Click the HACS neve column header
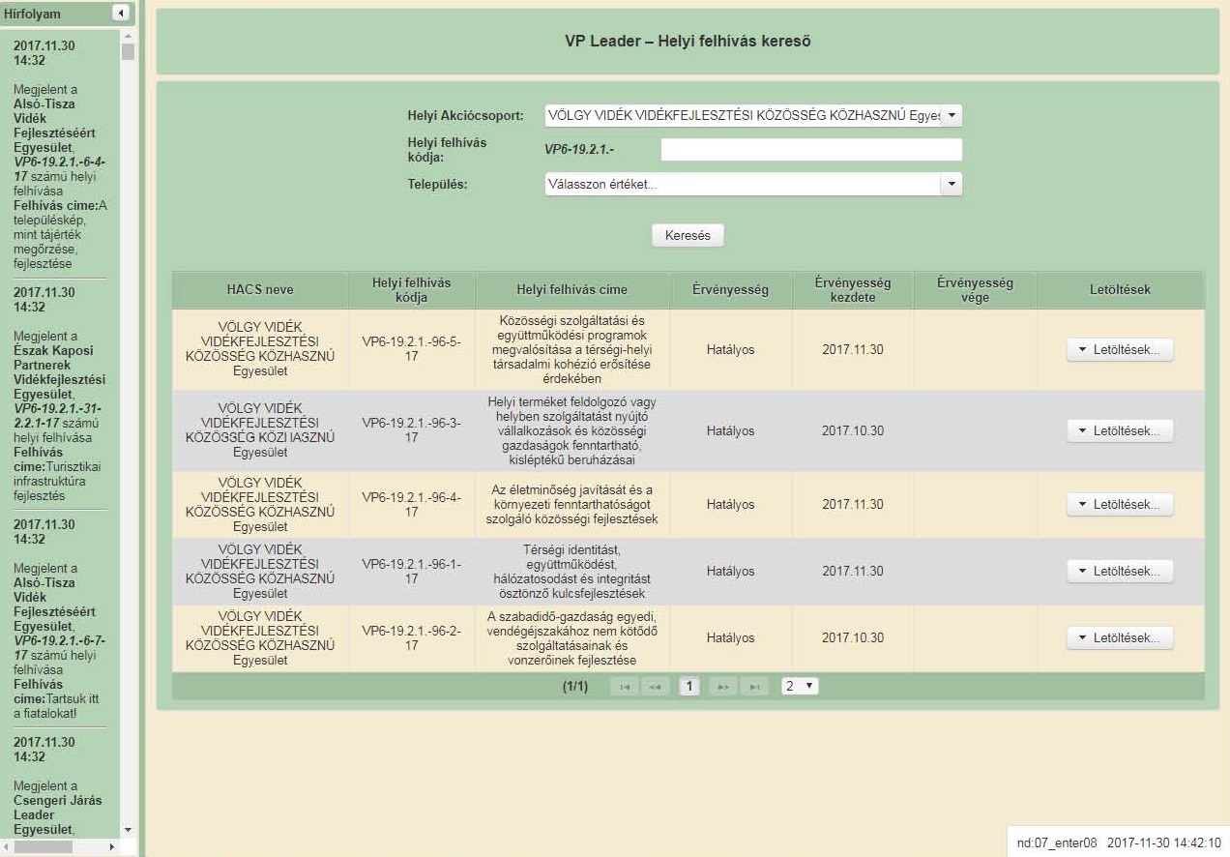 coord(260,290)
